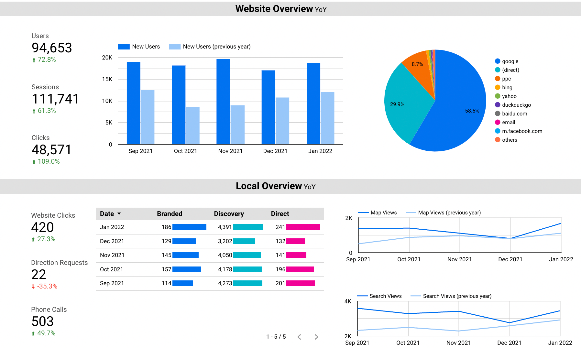Click the New Users blue color swatch
The width and height of the screenshot is (581, 348).
pyautogui.click(x=124, y=46)
